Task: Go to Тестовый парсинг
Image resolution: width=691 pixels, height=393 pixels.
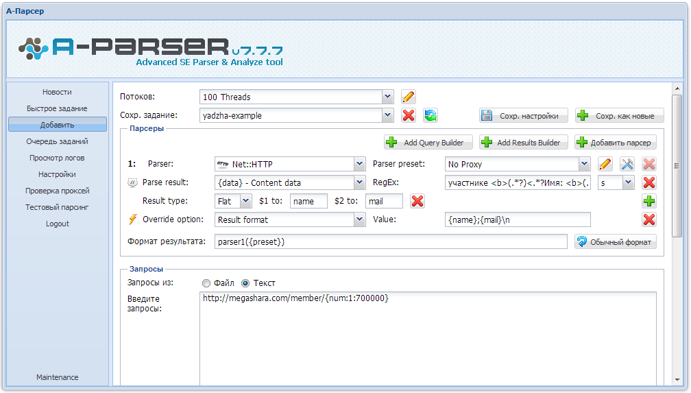Action: coord(58,207)
